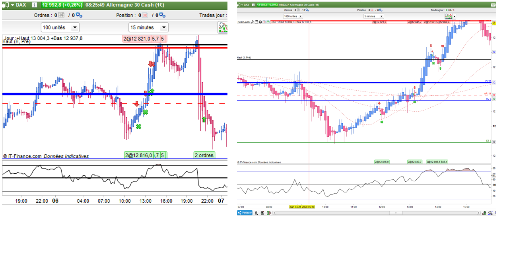Open the 5 minutes timeframe dropdown
Screen dimensions: 507x262
374,16
